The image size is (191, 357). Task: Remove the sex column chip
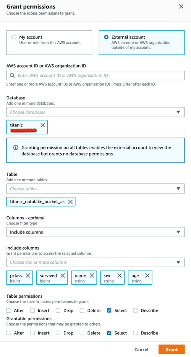pos(119,276)
